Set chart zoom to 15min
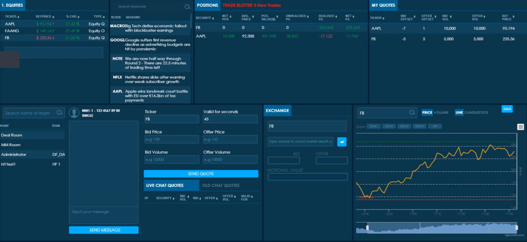 click(389, 127)
